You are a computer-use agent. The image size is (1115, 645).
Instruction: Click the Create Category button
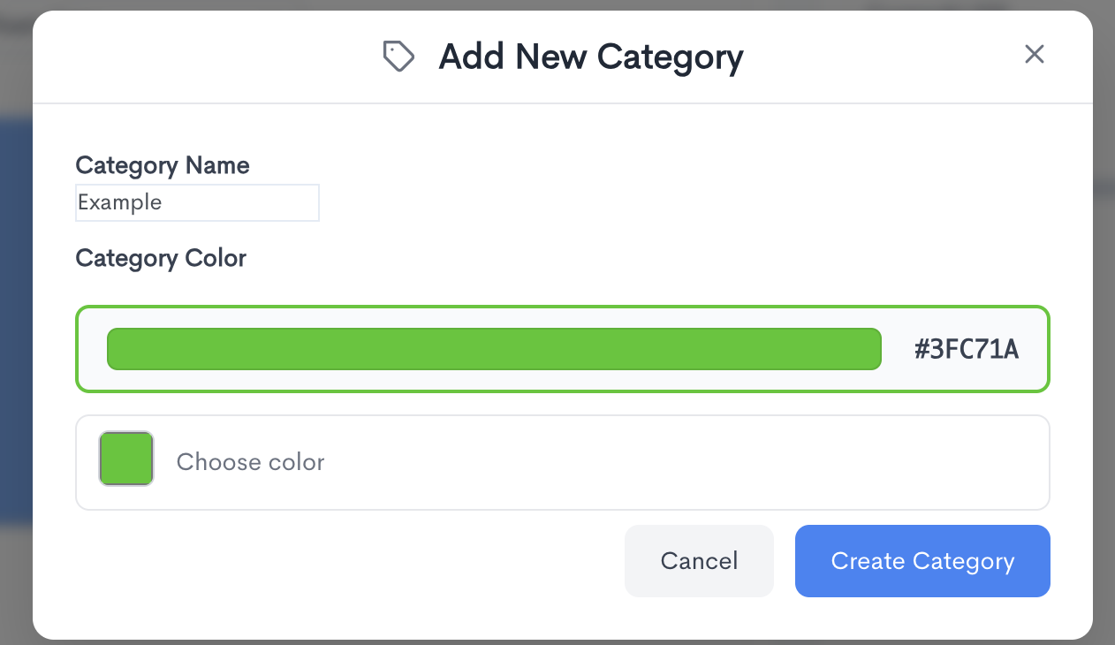922,561
